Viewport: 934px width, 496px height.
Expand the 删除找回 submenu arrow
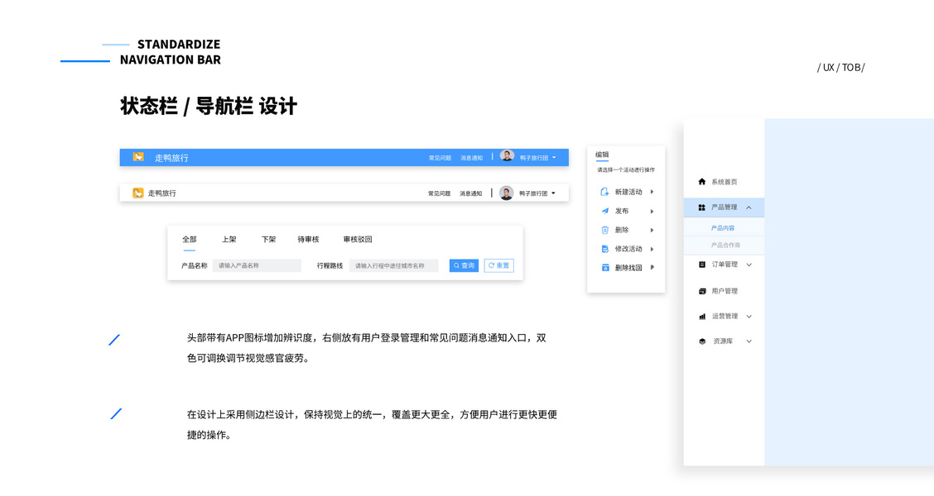[652, 268]
